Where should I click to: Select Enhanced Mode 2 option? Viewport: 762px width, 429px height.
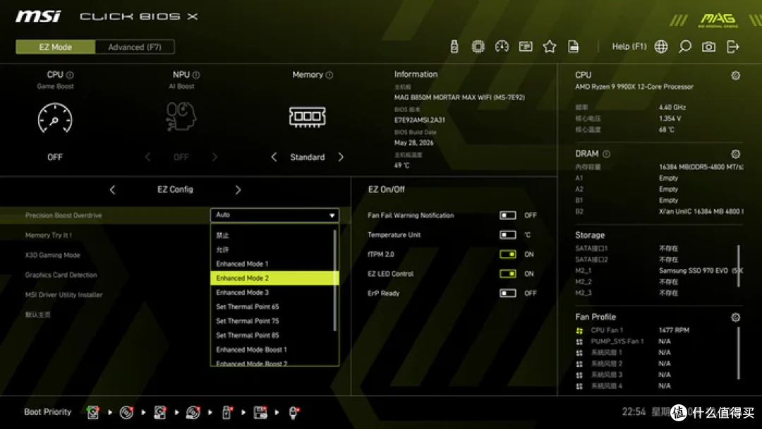(274, 278)
